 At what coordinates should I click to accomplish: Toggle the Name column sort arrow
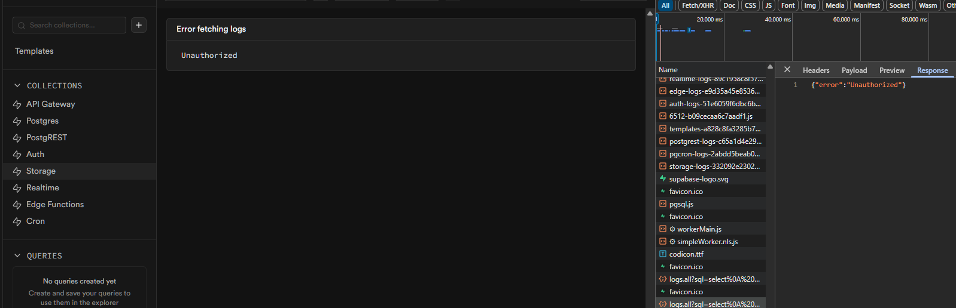[x=770, y=67]
